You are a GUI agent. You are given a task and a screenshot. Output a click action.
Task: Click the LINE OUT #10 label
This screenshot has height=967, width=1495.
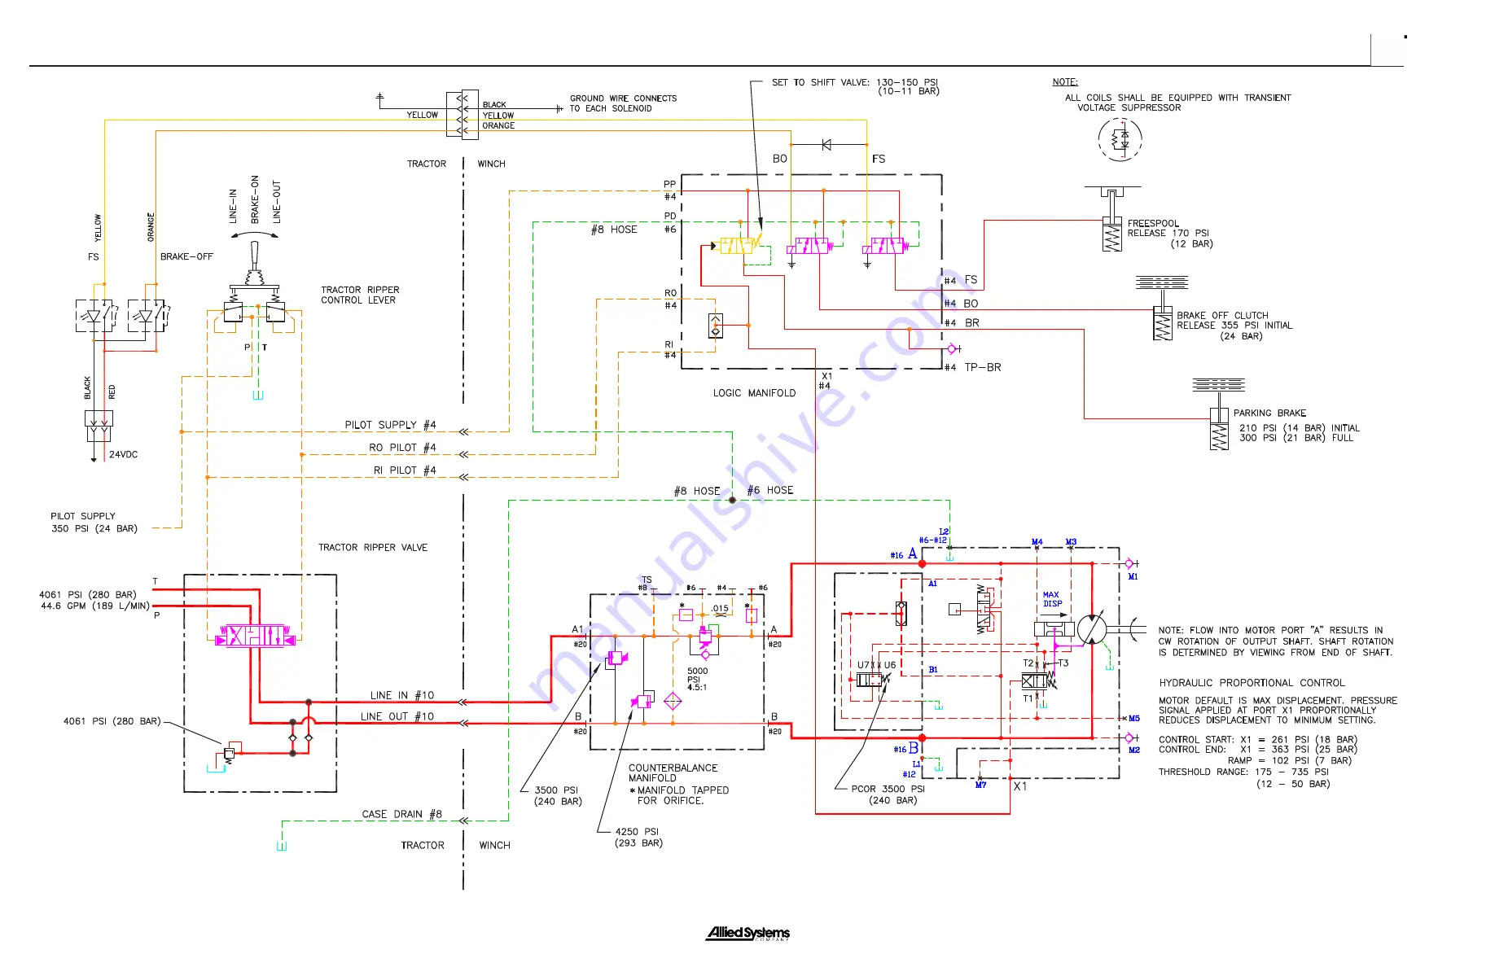(397, 716)
